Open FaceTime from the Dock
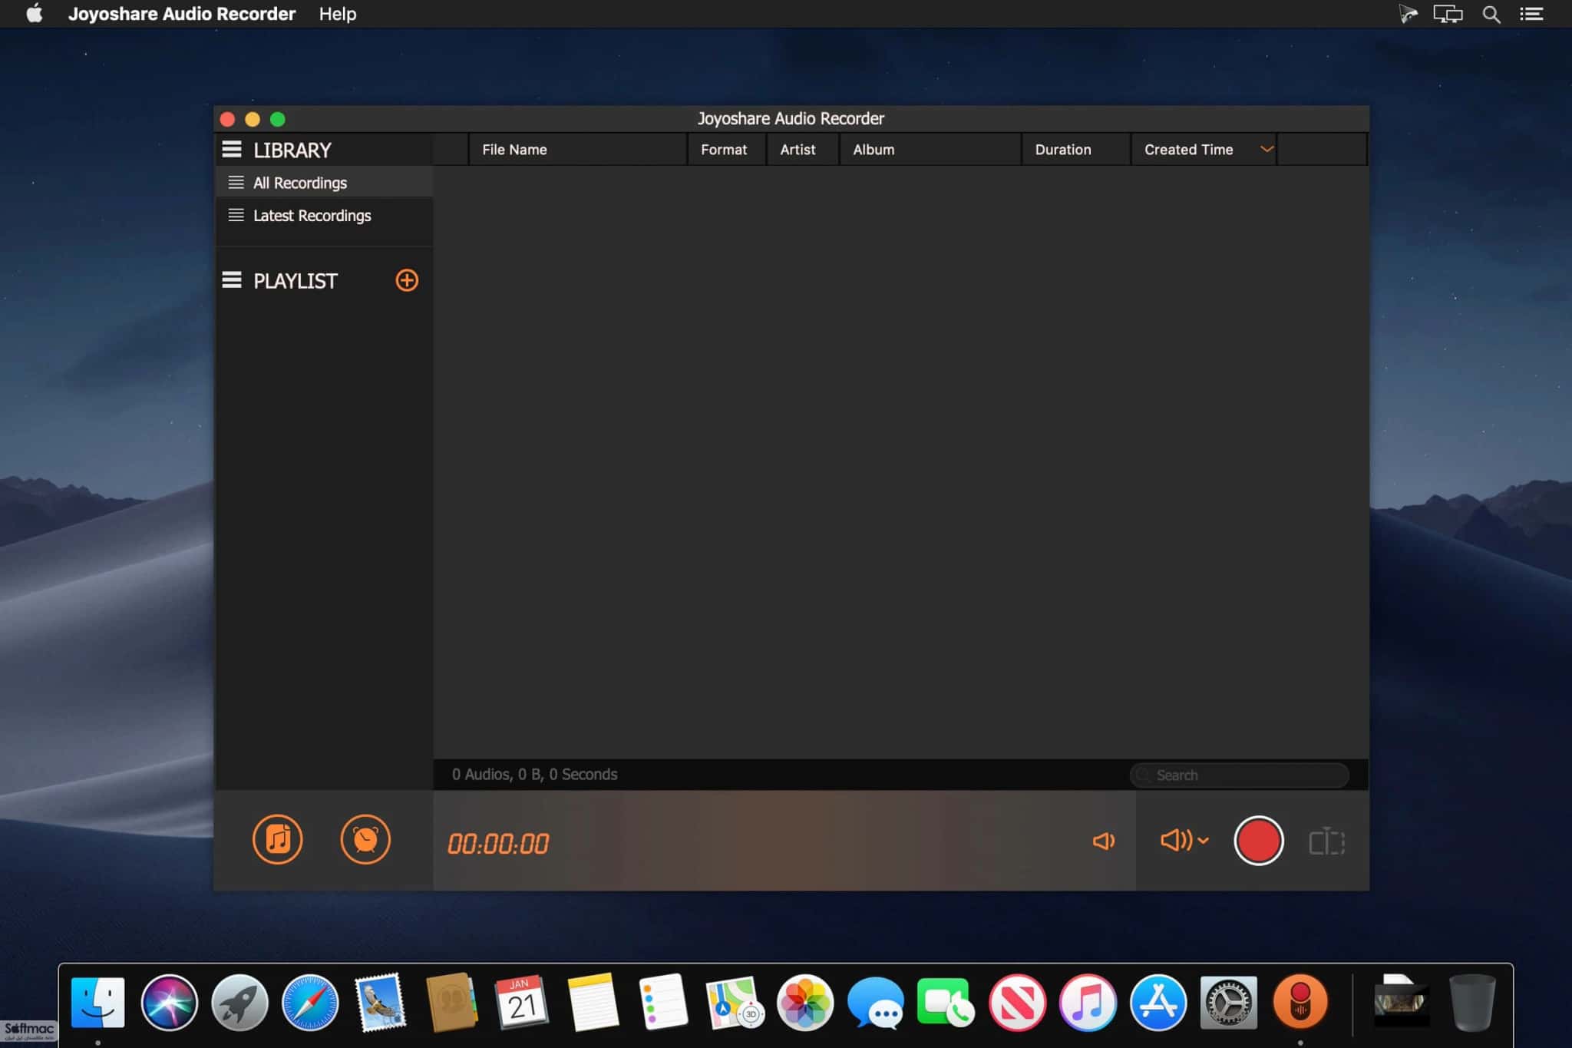Screen dimensions: 1572x1048 [946, 1002]
